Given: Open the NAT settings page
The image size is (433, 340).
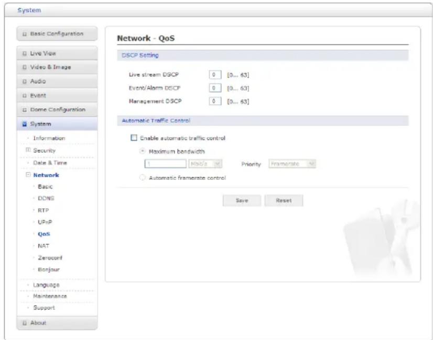Looking at the screenshot, I should [44, 246].
